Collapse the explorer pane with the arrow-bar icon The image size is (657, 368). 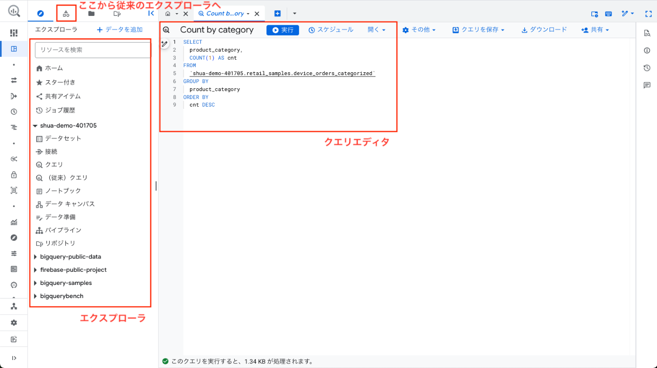tap(151, 14)
